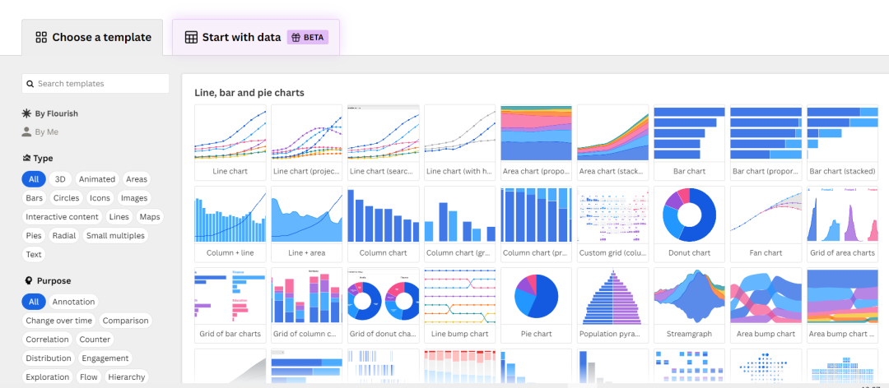
Task: Open the Line bump chart template
Action: pyautogui.click(x=460, y=305)
